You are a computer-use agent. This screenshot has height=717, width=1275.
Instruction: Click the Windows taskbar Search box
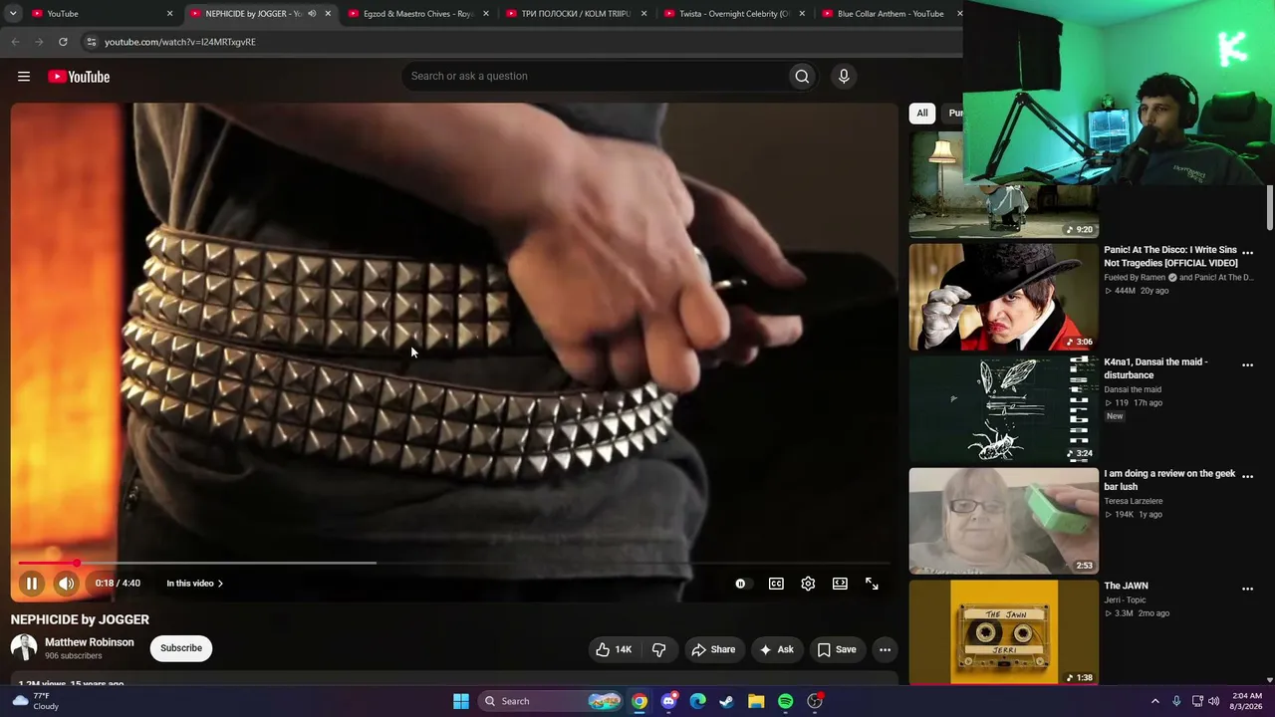pyautogui.click(x=550, y=701)
